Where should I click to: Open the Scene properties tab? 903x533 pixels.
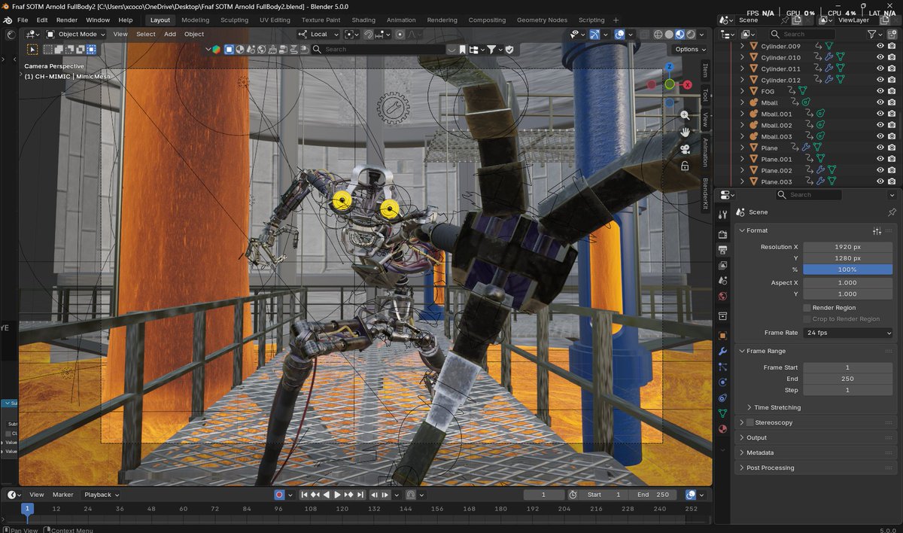(x=723, y=280)
